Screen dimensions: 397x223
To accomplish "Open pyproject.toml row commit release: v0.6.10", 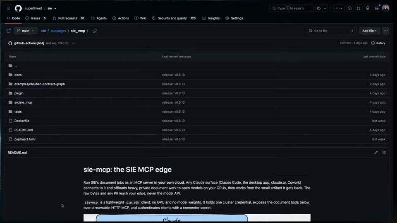I will pyautogui.click(x=173, y=139).
